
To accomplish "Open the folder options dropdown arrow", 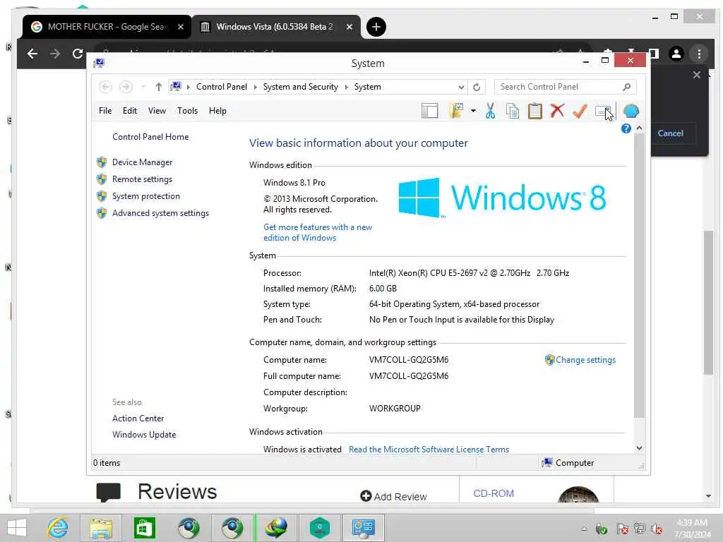I will pos(473,111).
